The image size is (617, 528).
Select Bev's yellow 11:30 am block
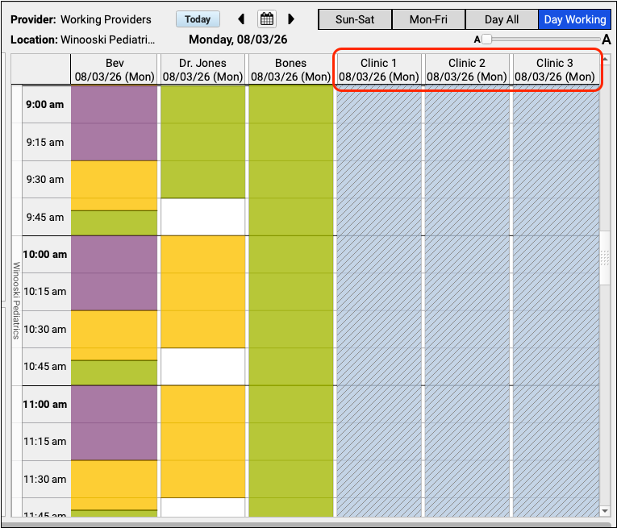114,484
